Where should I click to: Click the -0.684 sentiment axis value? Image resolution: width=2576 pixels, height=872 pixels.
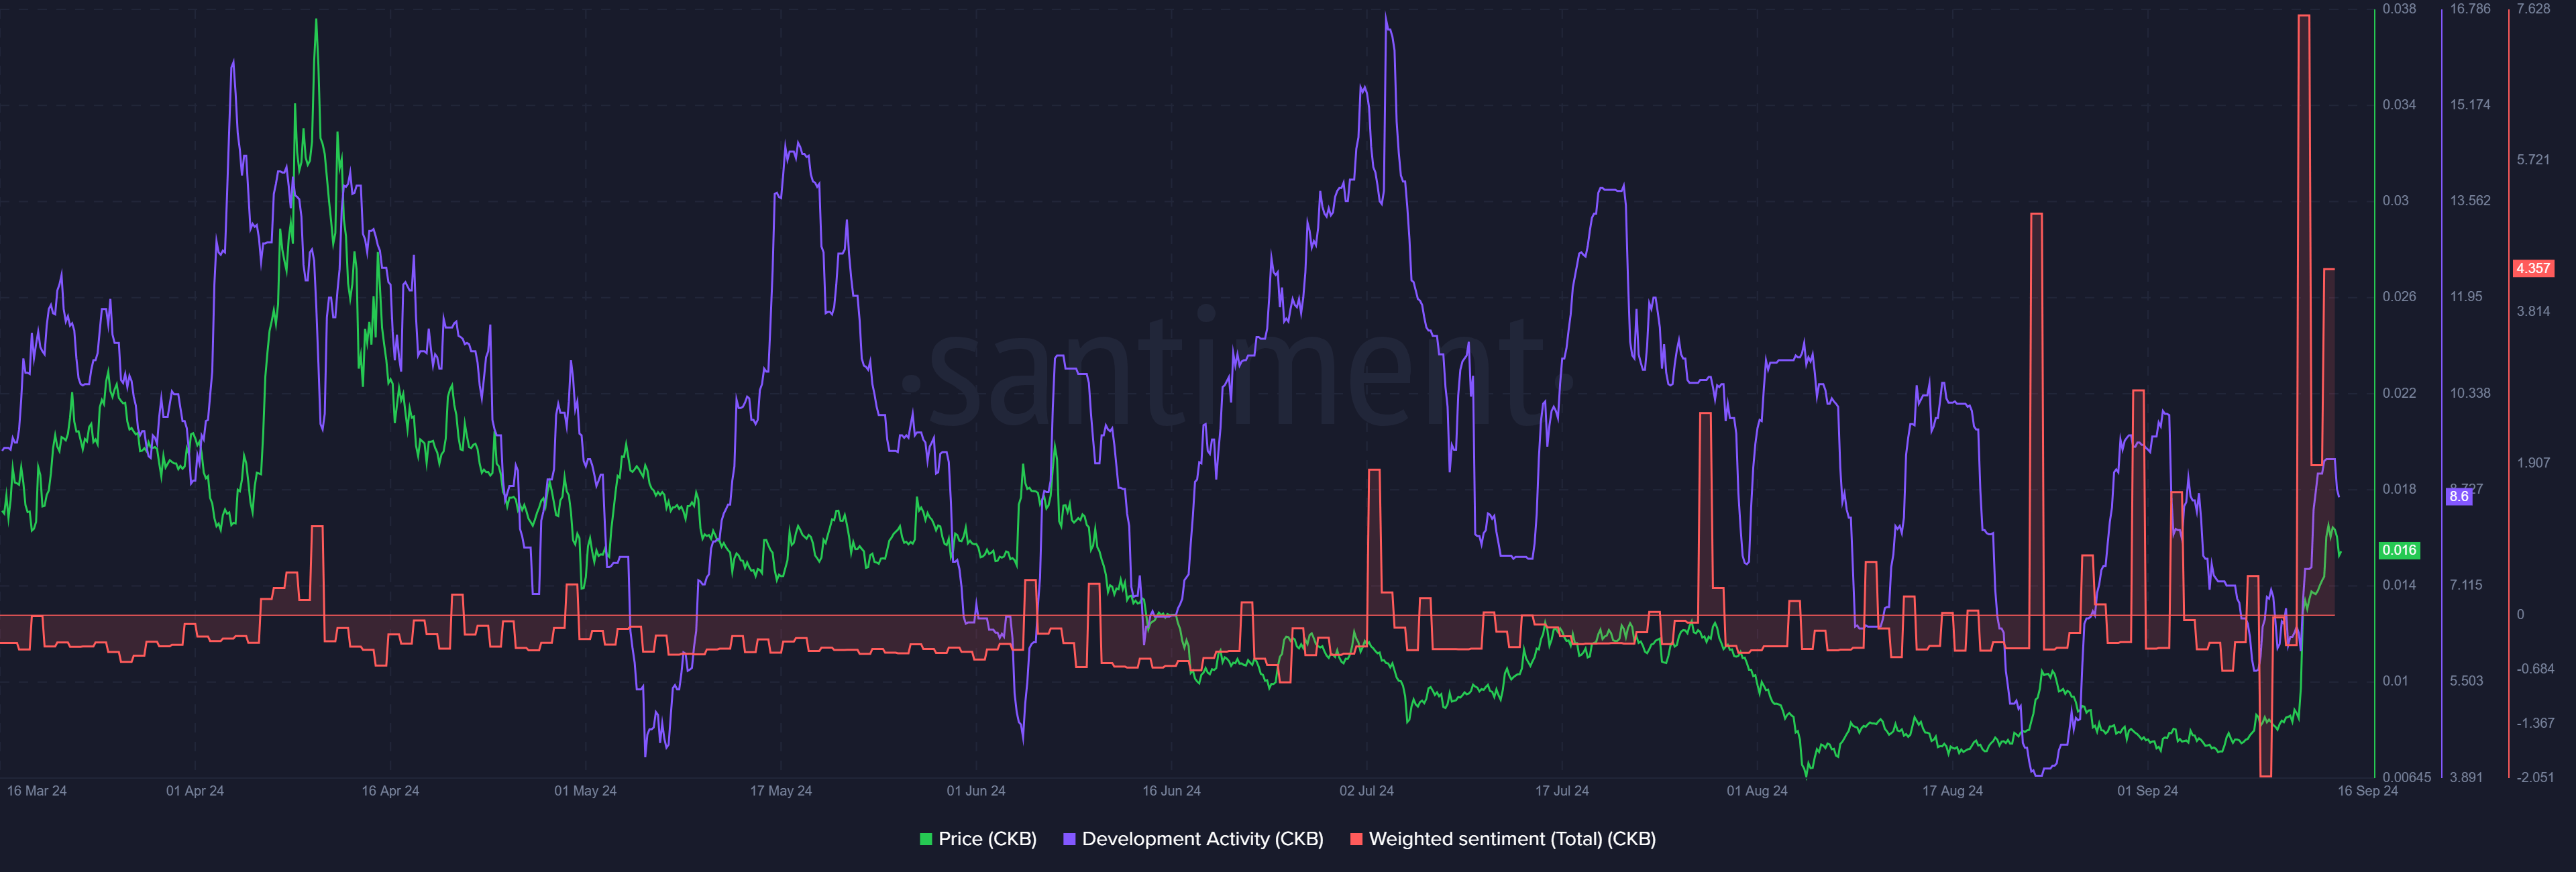coord(2535,669)
